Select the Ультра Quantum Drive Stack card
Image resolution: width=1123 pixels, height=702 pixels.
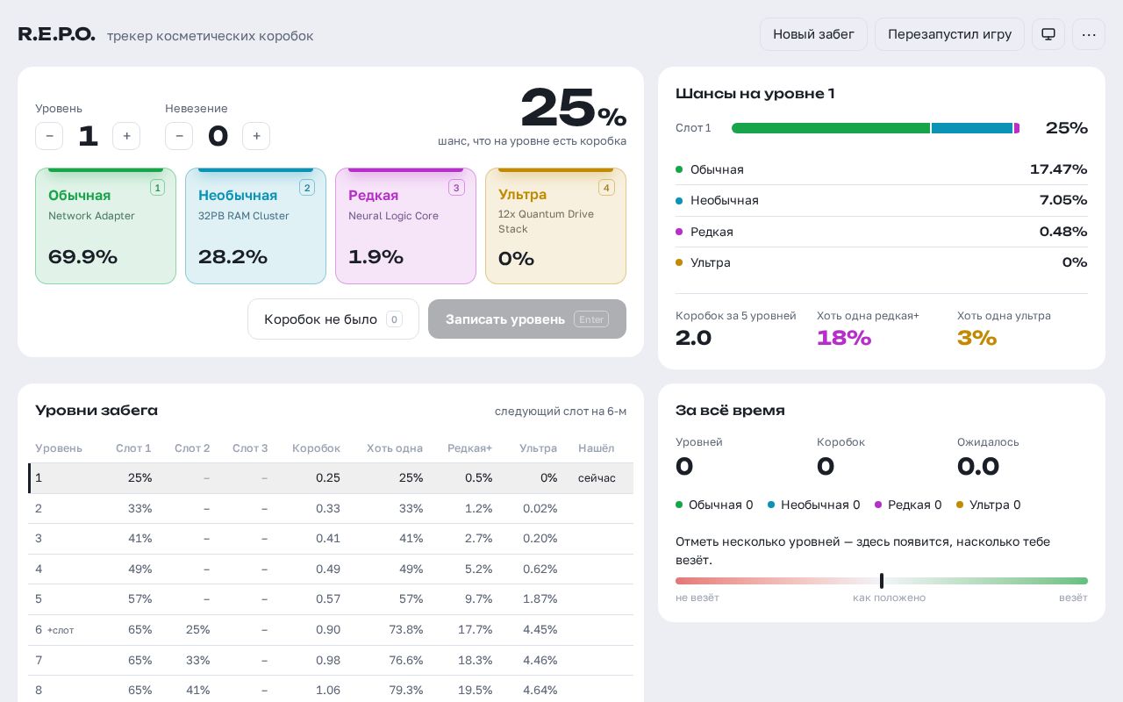(x=555, y=226)
